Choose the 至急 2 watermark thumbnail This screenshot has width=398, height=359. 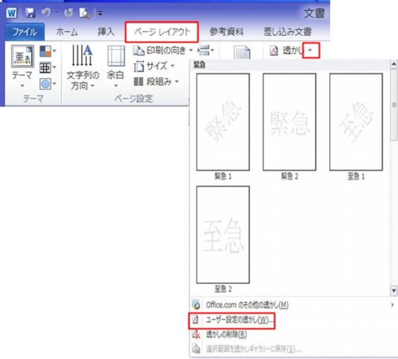click(223, 235)
